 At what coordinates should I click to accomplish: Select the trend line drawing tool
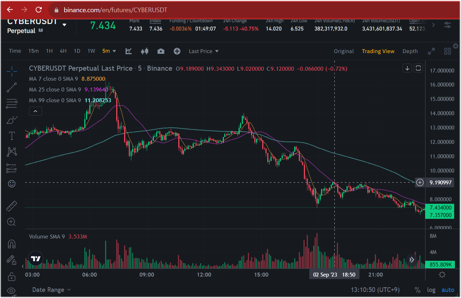(x=12, y=87)
